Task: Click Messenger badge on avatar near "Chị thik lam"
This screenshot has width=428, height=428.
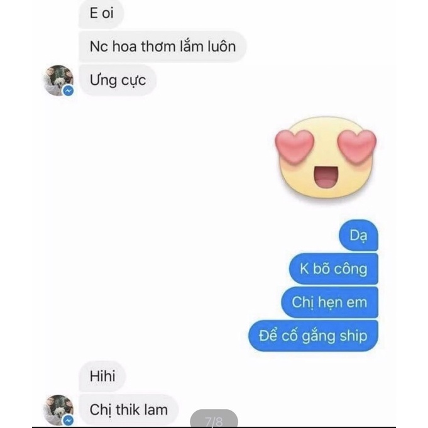Action: [x=69, y=420]
